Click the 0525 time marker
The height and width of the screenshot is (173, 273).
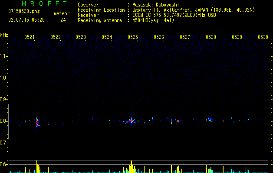(133, 37)
